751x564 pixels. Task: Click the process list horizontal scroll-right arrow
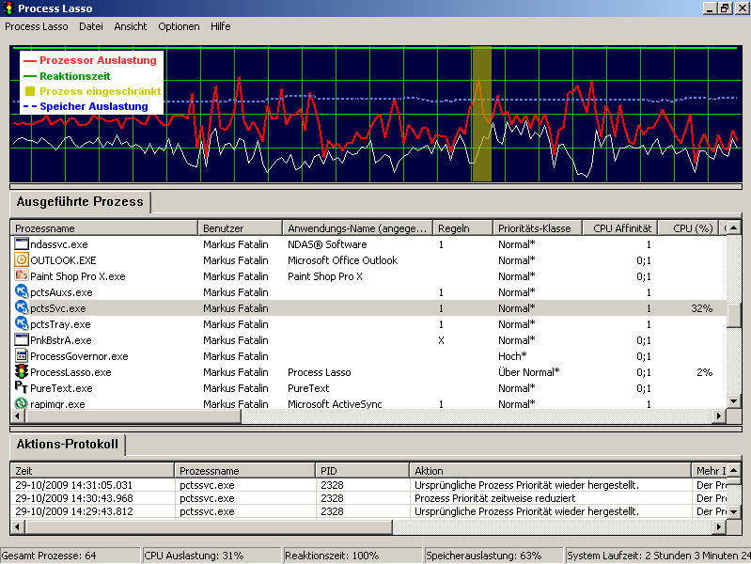pos(719,415)
